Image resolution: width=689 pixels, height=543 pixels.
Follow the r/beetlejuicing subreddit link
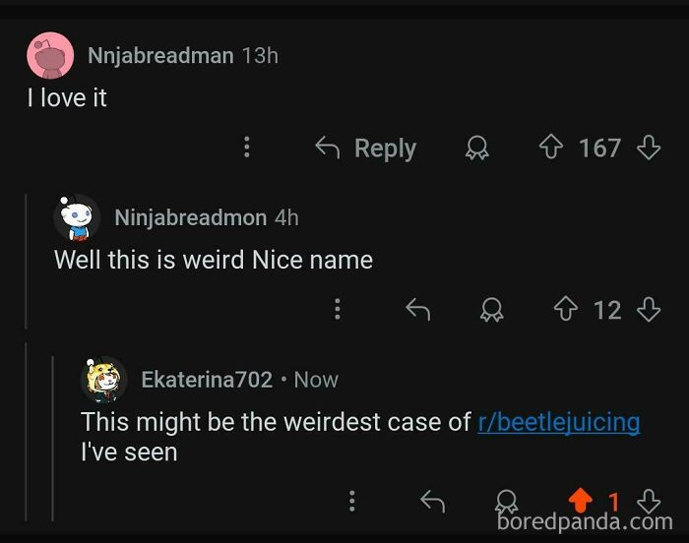coord(558,422)
